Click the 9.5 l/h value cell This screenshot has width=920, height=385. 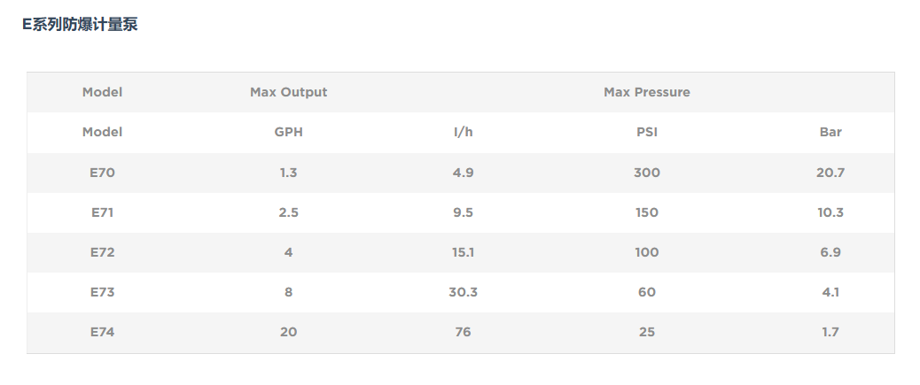point(463,212)
